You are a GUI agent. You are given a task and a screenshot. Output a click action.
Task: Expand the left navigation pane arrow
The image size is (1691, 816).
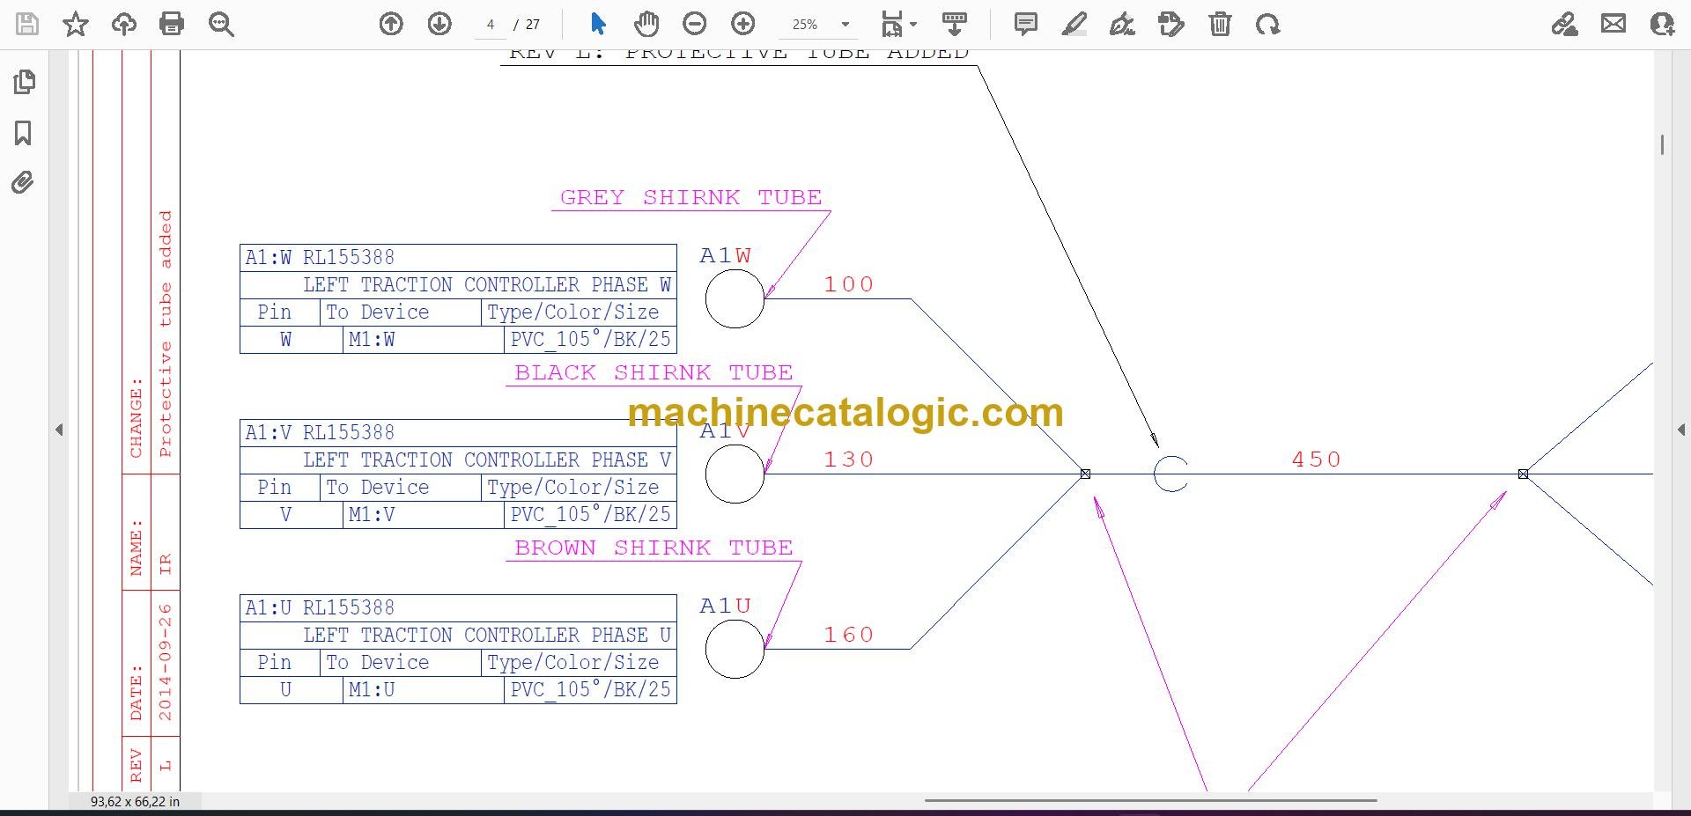pyautogui.click(x=59, y=430)
